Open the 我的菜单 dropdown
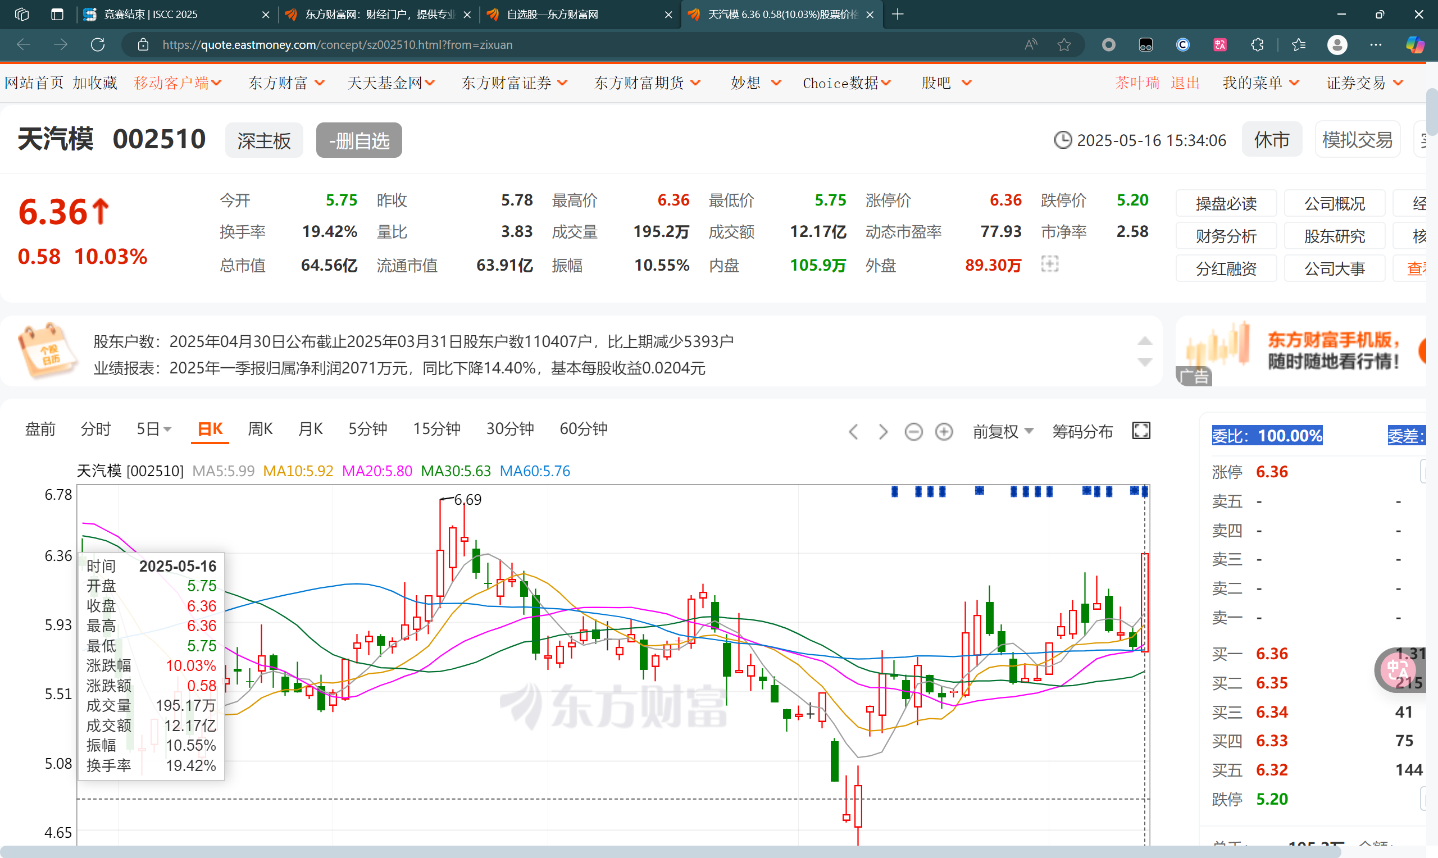Viewport: 1438px width, 858px height. 1260,83
